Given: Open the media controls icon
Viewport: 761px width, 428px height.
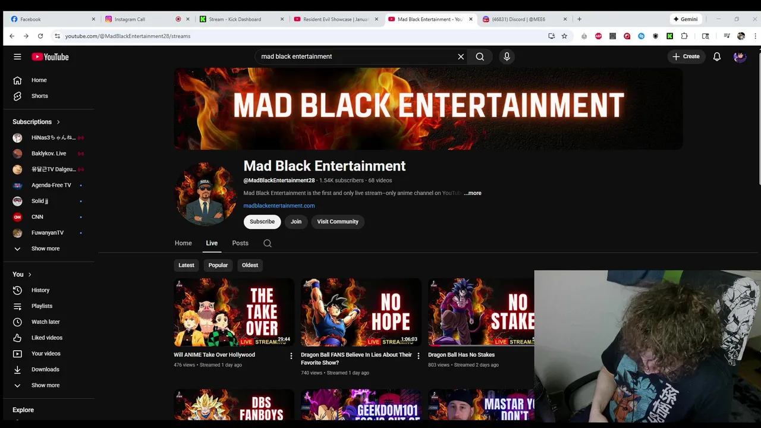Looking at the screenshot, I should click(727, 36).
